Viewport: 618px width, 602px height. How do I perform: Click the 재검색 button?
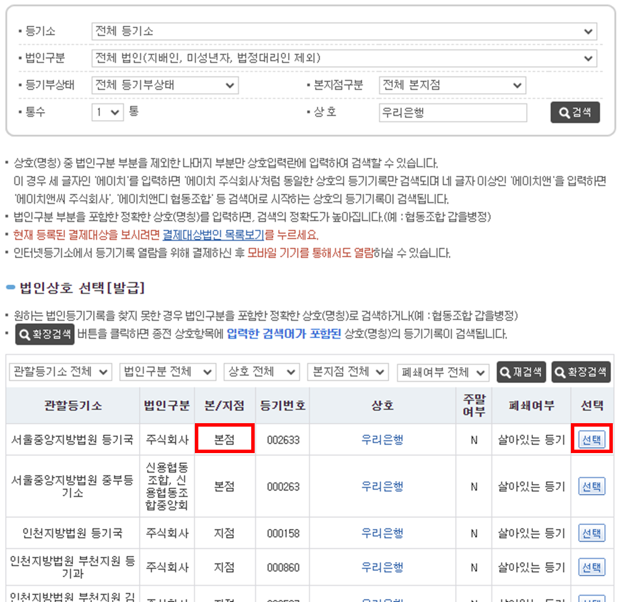521,372
